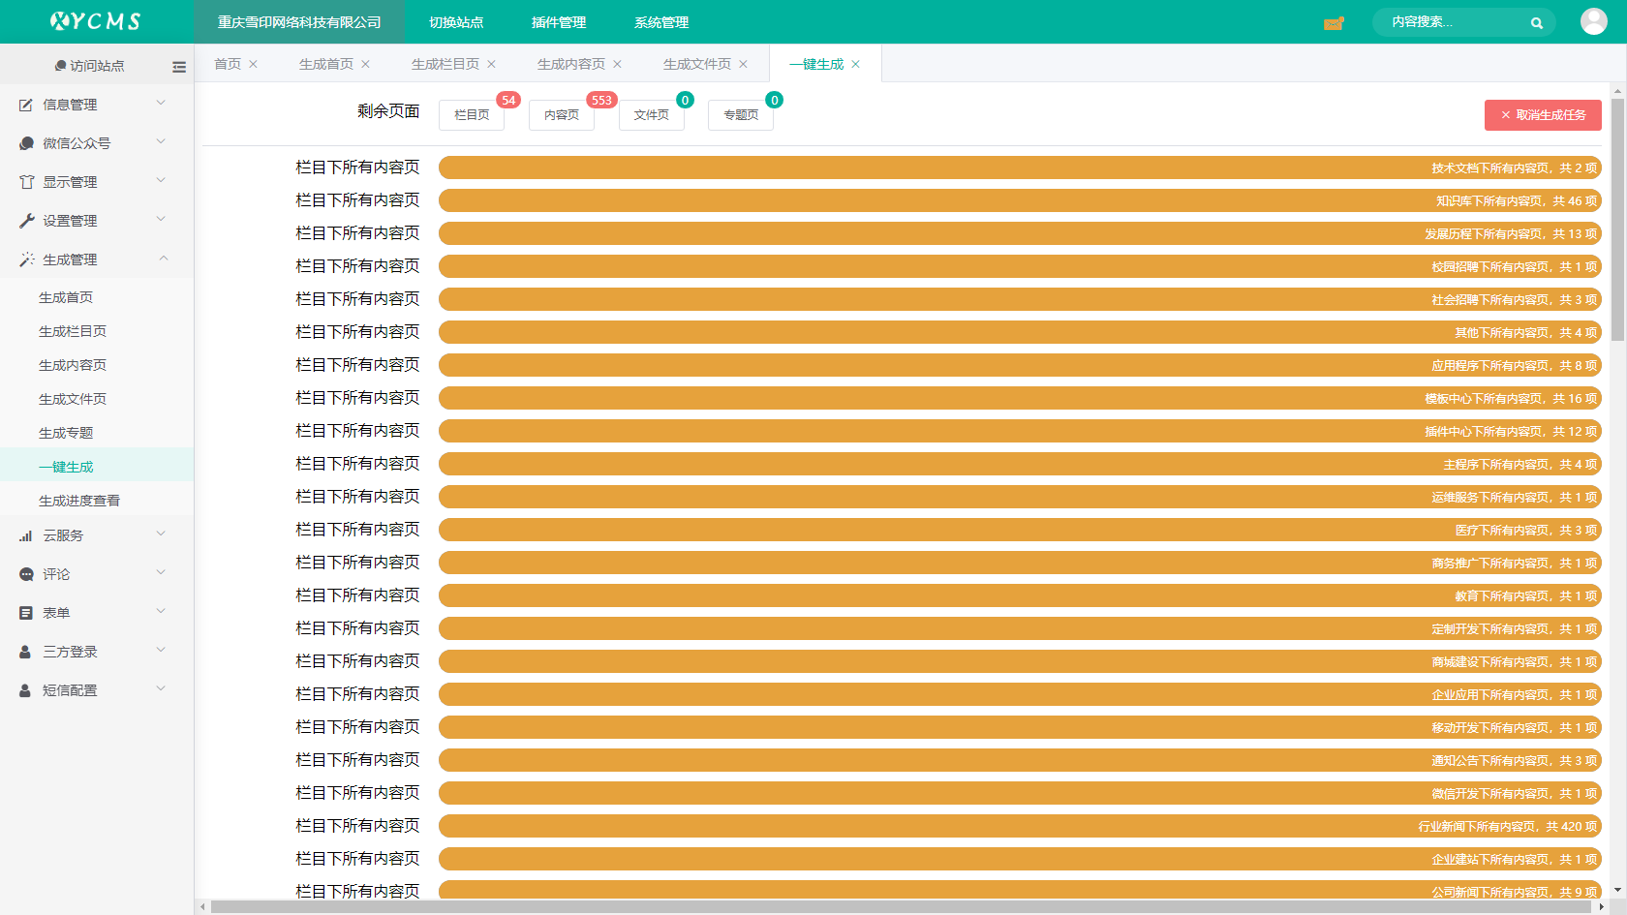1627x915 pixels.
Task: Click the 设置管理 wrench icon
Action: tap(26, 221)
